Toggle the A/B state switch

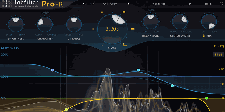[x=105, y=4]
